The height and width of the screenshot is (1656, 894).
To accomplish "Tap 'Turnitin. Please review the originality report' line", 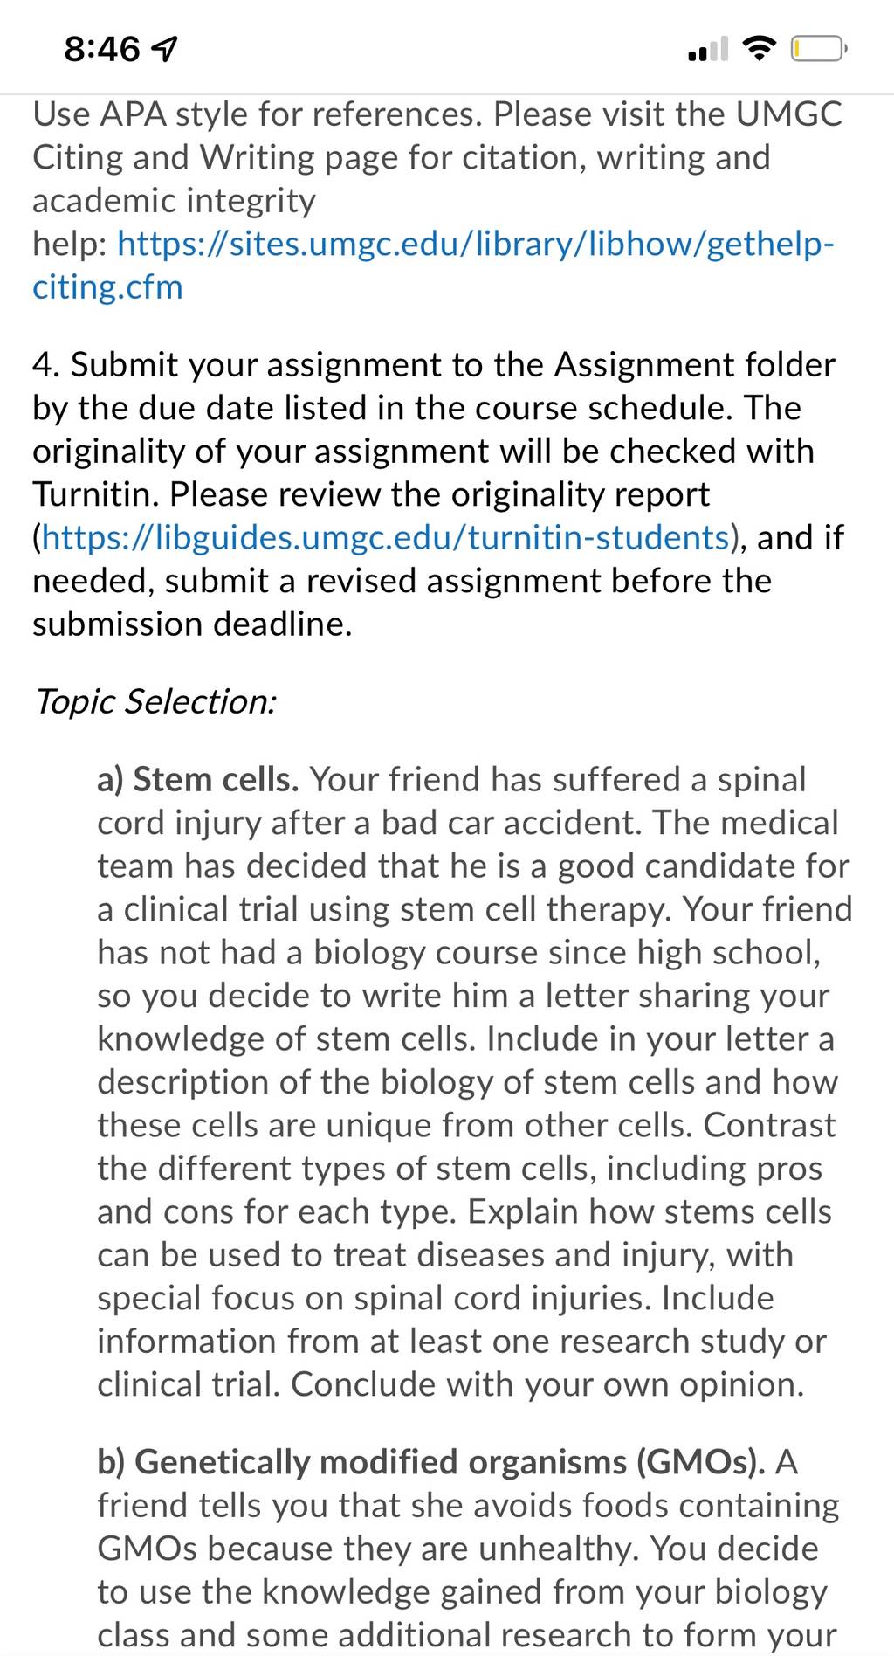I will (371, 494).
